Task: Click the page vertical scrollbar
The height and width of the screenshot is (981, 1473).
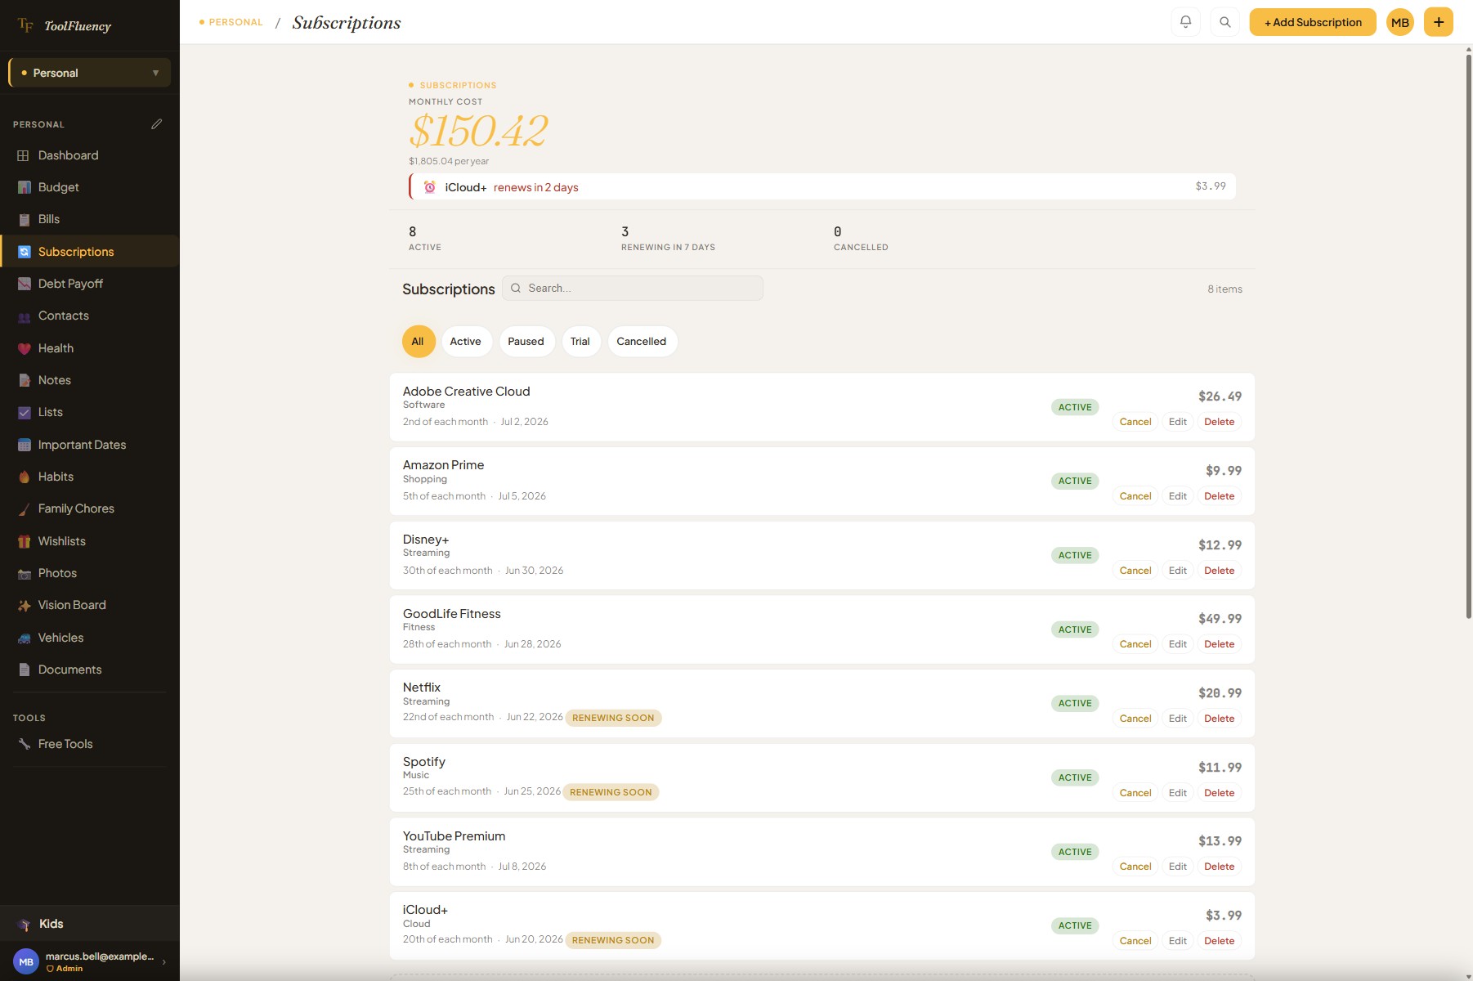Action: coord(1468,335)
